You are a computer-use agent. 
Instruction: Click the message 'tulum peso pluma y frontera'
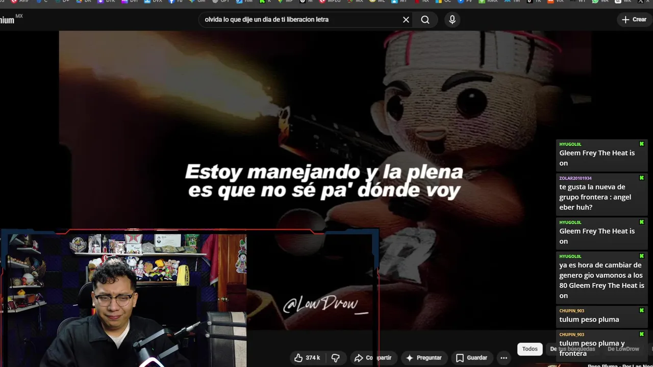[x=602, y=345]
